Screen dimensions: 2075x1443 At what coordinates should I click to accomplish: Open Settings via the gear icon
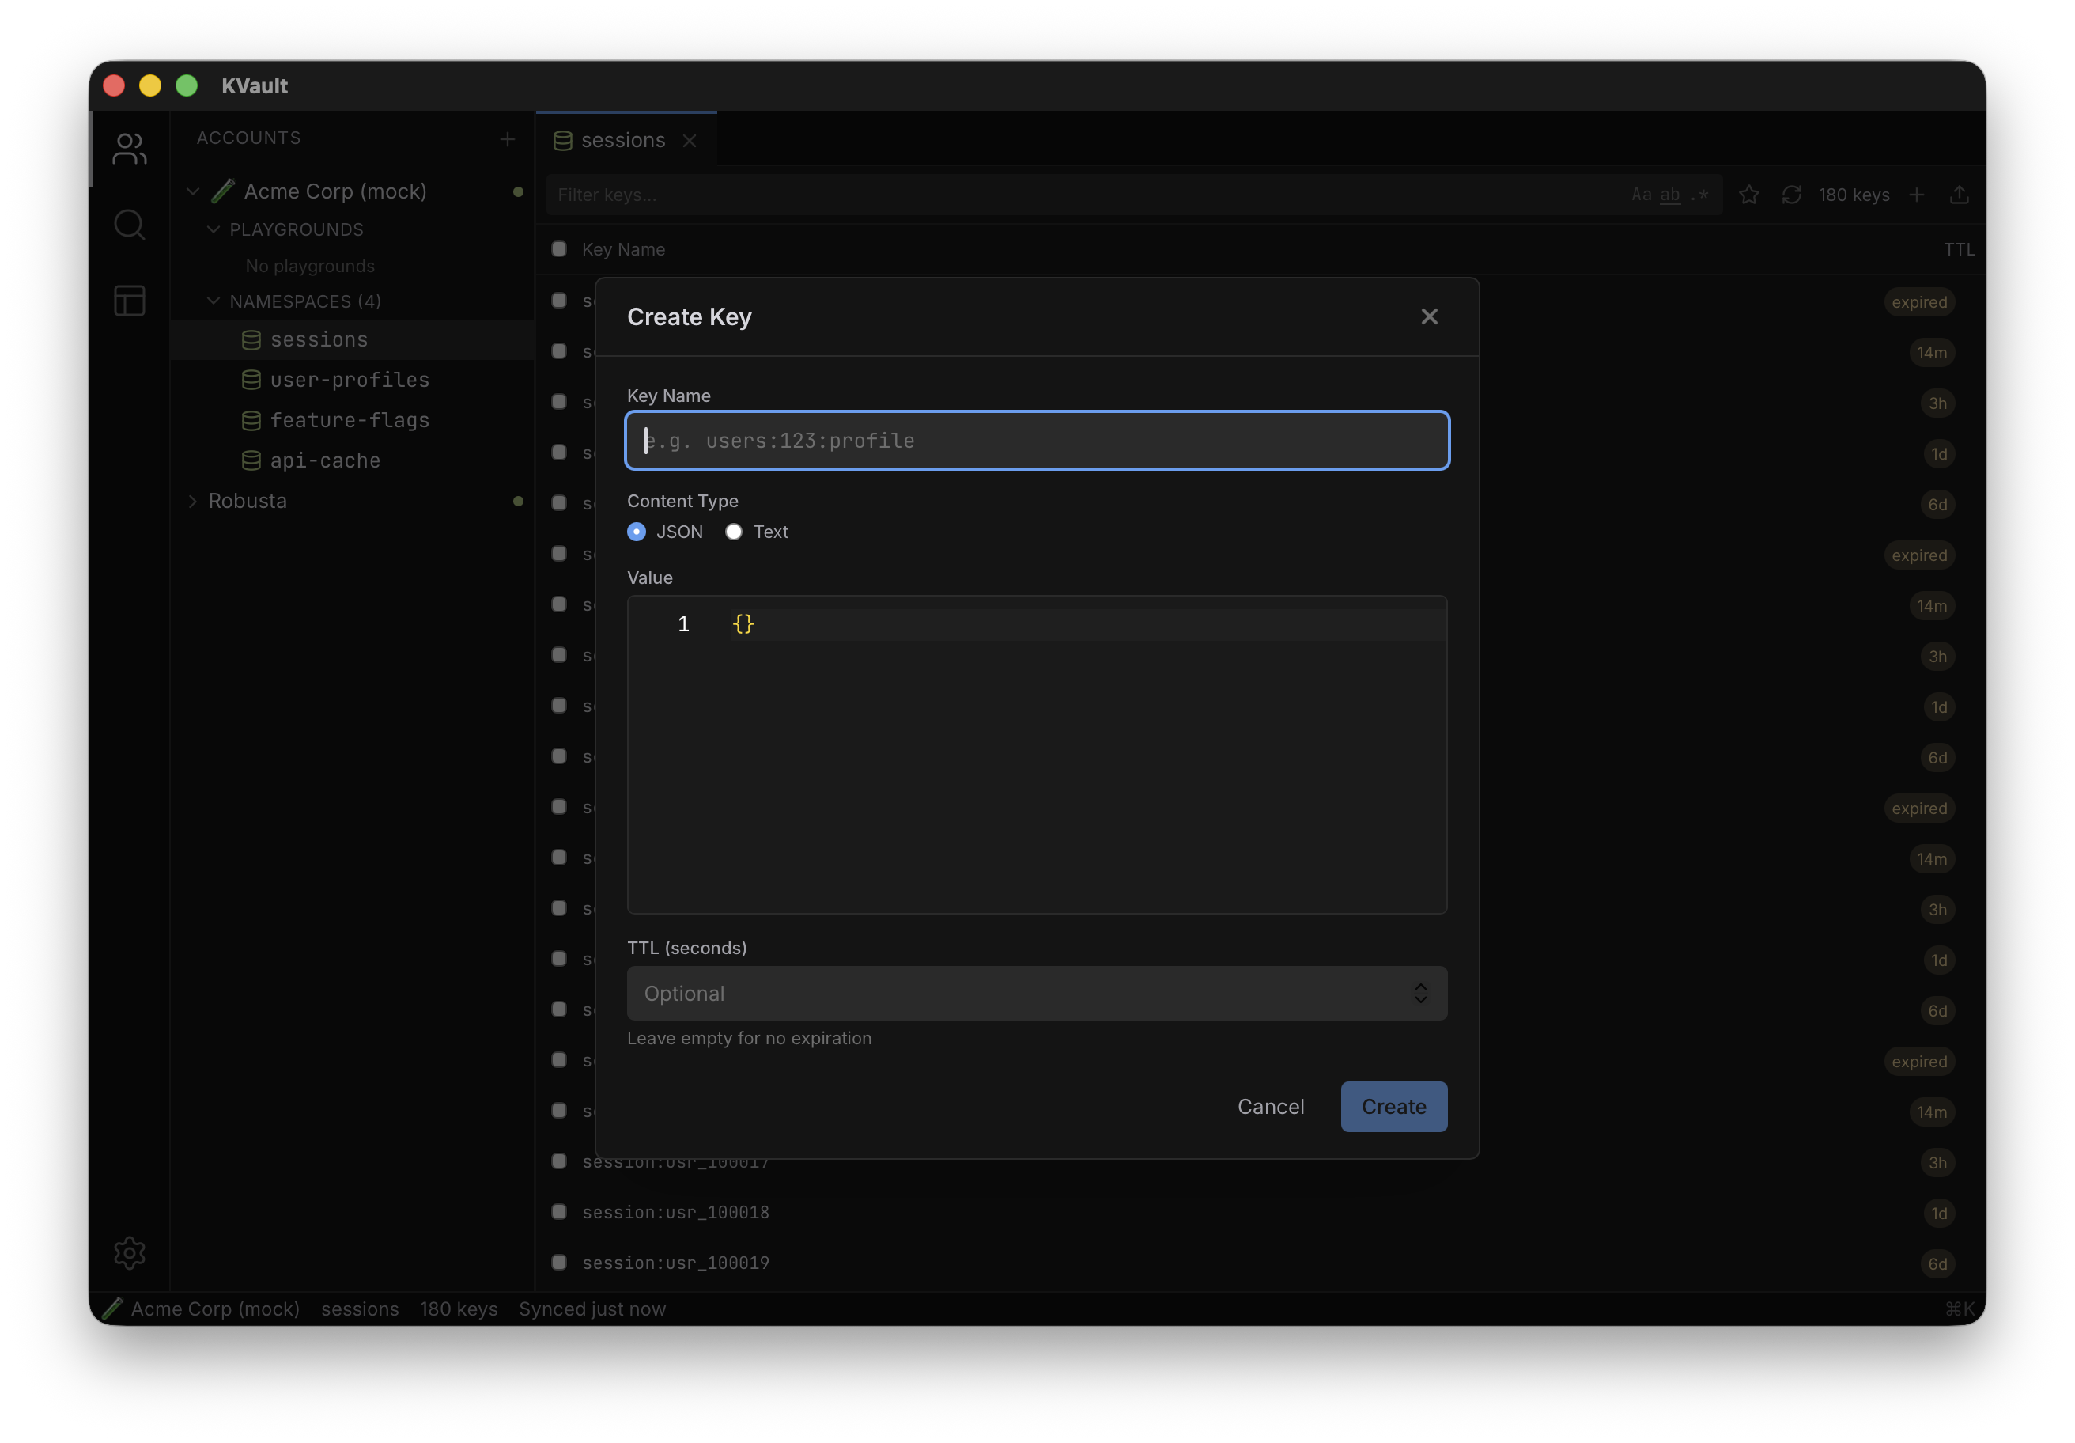(129, 1253)
